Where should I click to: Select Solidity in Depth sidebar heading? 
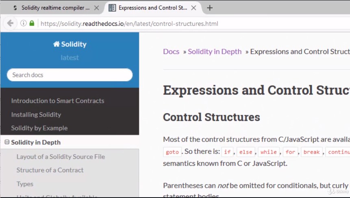click(x=36, y=142)
